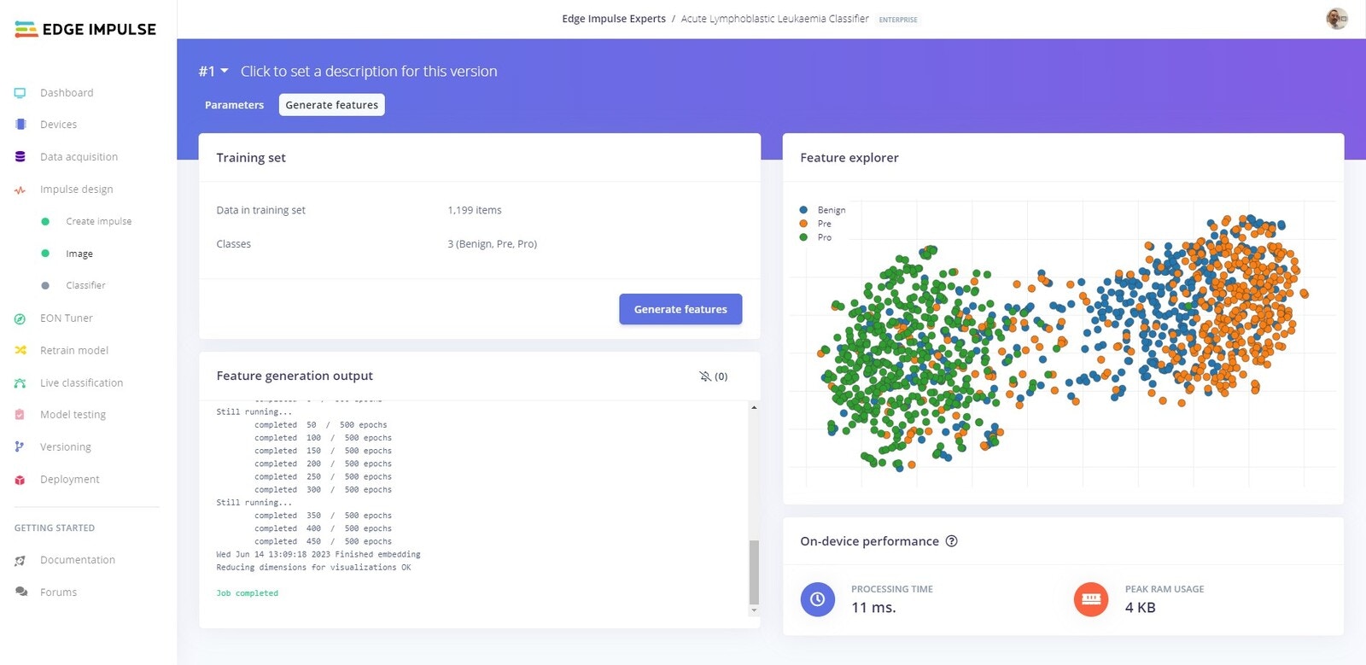Open the Deployment page
Viewport: 1366px width, 665px height.
click(x=69, y=480)
